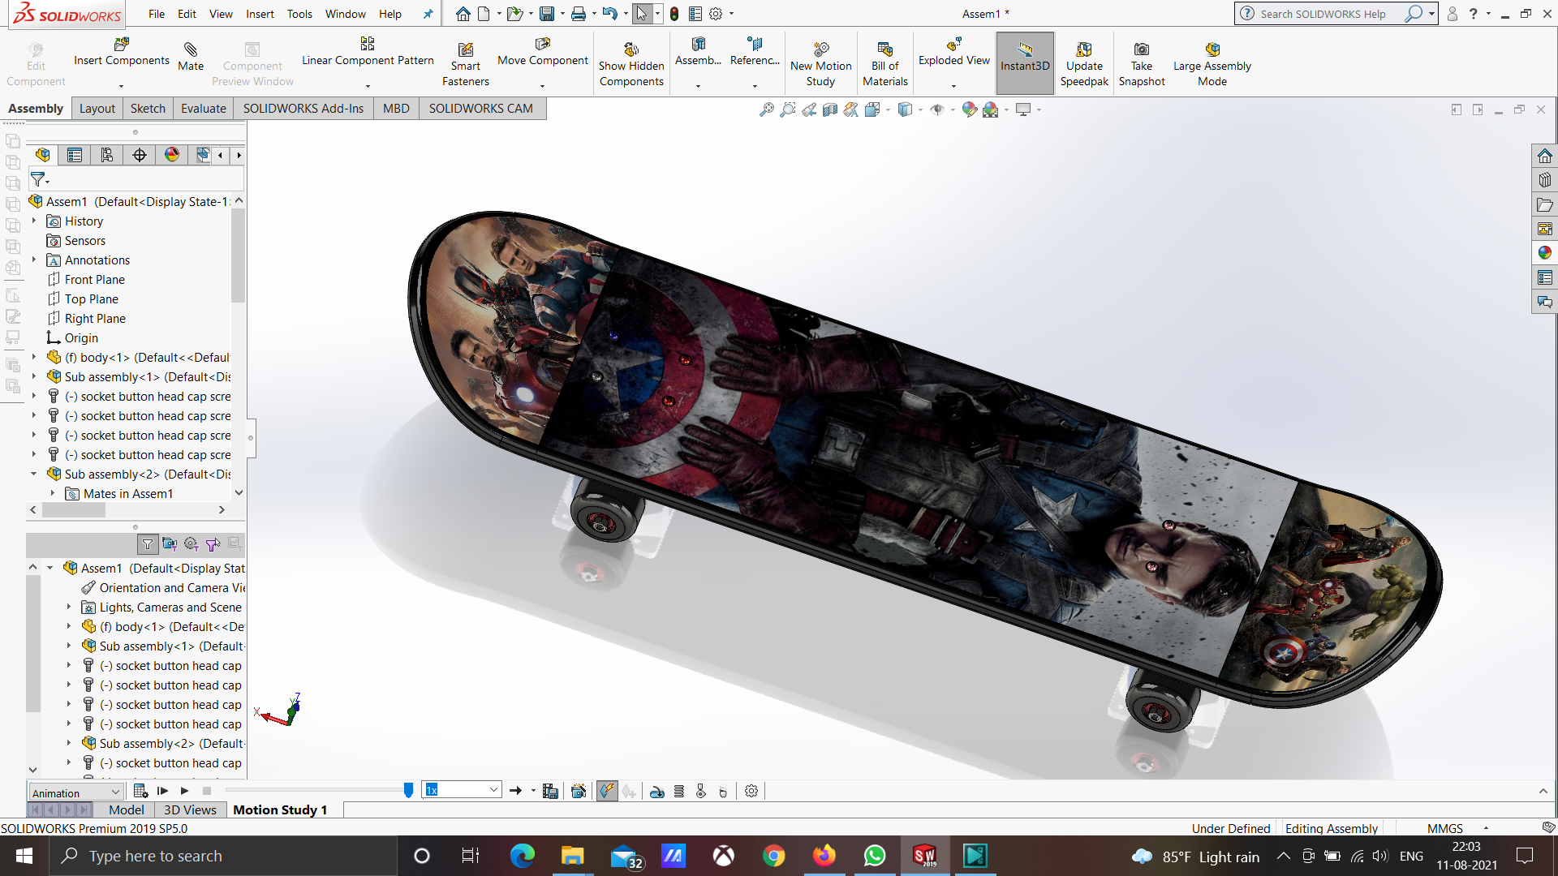Click the Calculate motion study icon
Screen dimensions: 1558x876
140,791
